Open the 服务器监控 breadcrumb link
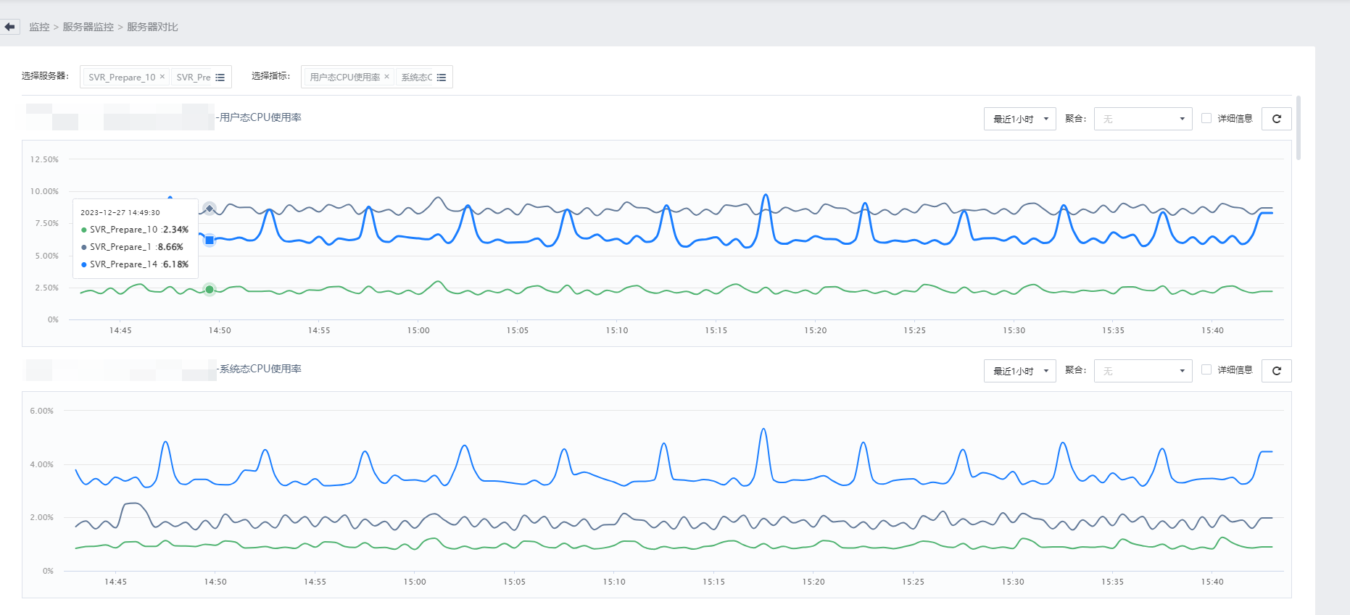 [88, 27]
